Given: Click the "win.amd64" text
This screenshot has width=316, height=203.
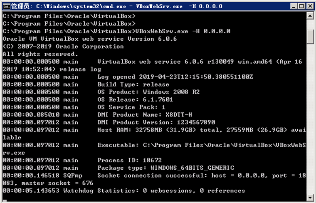Looking at the screenshot, I should pos(255,62).
